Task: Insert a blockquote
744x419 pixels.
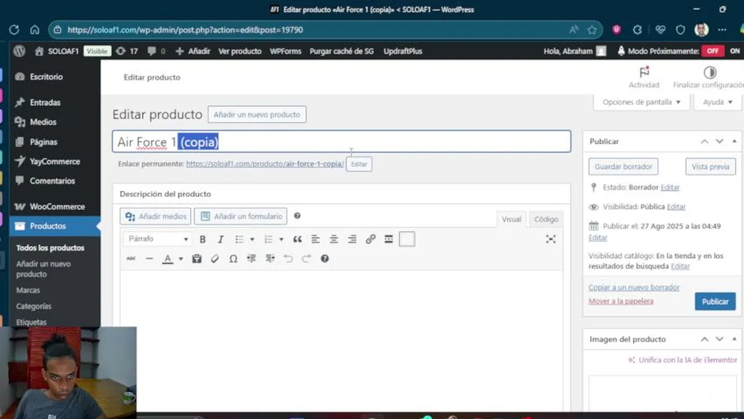Action: pyautogui.click(x=297, y=239)
